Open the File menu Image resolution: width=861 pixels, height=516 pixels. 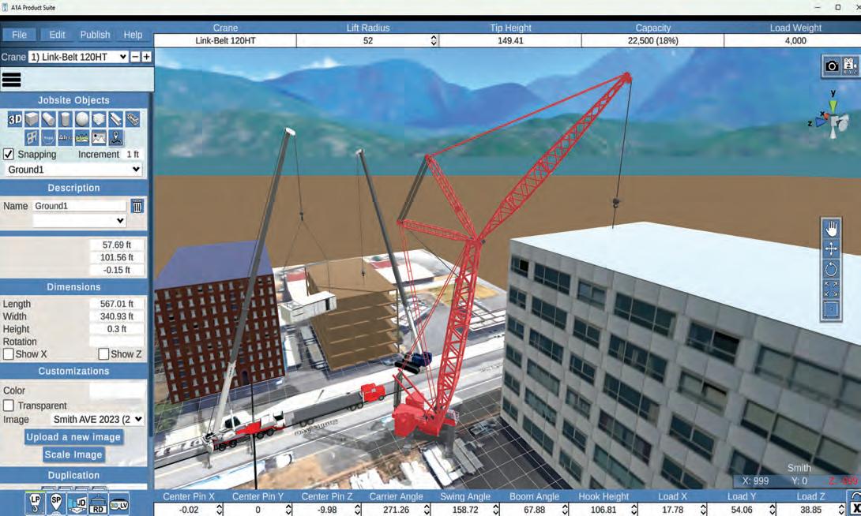[19, 35]
